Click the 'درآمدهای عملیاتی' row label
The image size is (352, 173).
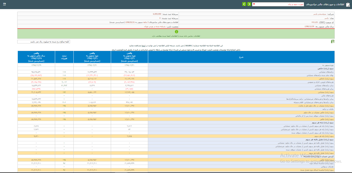326,72
